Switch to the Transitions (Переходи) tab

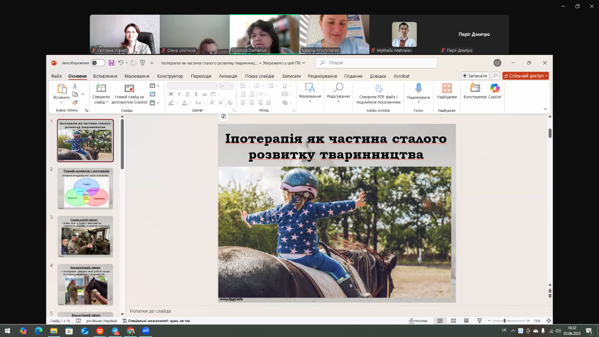(201, 76)
